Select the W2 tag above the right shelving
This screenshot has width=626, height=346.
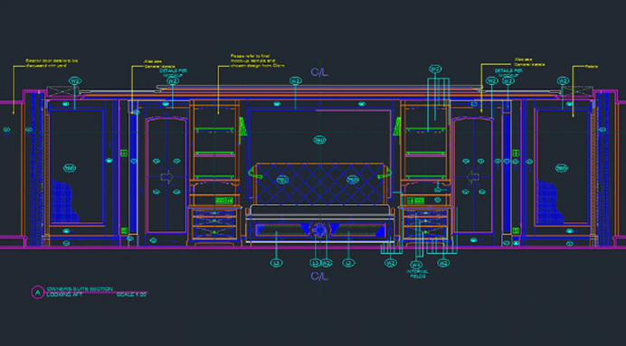pos(435,69)
